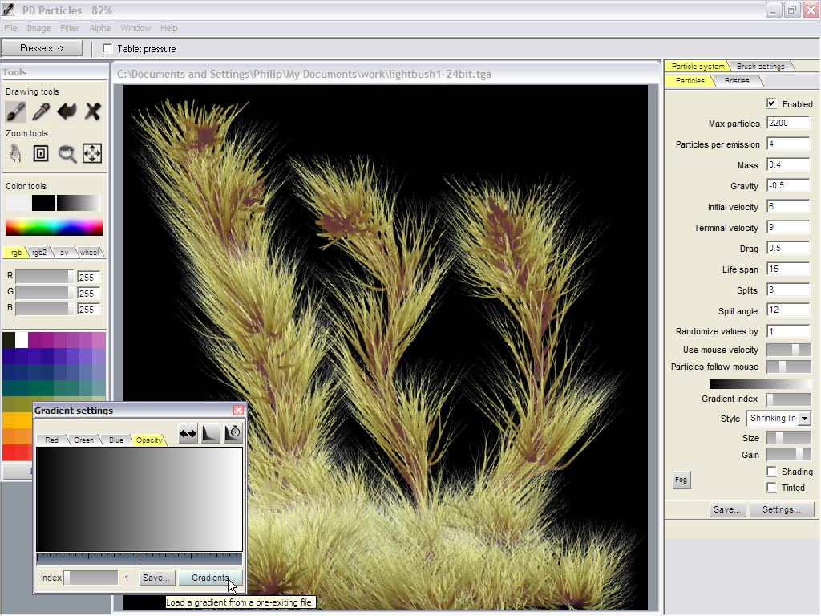
Task: Open the Filter menu
Action: tap(70, 28)
